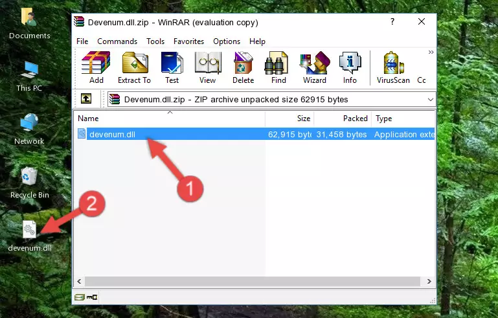Screen dimensions: 498x318
Task: Open the View file tool
Action: [x=208, y=67]
